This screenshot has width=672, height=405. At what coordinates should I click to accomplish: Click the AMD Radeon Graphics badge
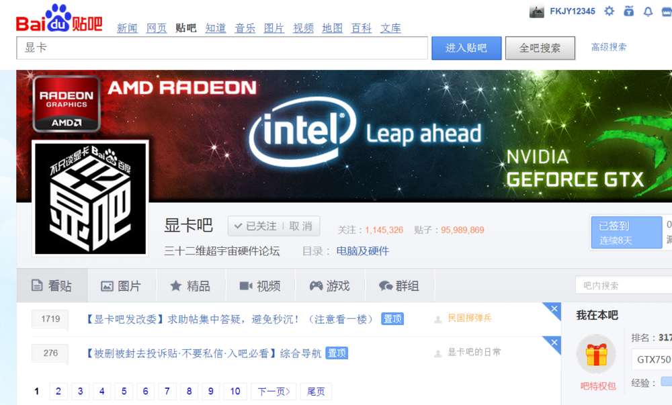(x=67, y=104)
